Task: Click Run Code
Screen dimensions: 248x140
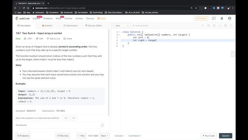Action: tap(209, 136)
